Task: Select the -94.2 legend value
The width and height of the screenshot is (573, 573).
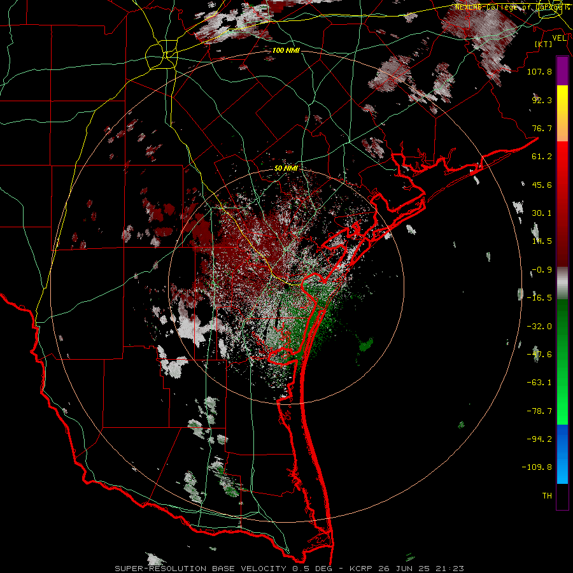Action: click(539, 439)
